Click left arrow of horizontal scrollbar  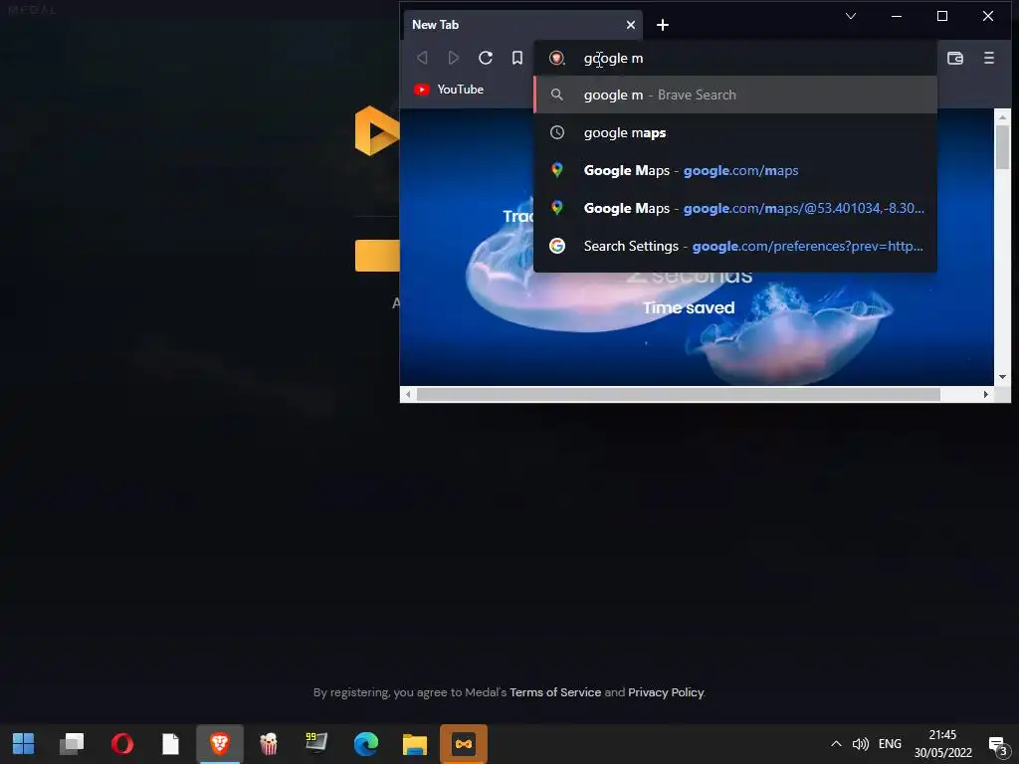click(407, 394)
